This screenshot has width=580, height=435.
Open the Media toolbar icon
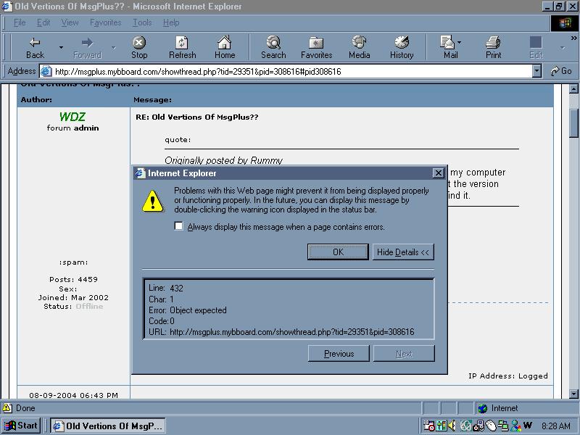tap(359, 43)
